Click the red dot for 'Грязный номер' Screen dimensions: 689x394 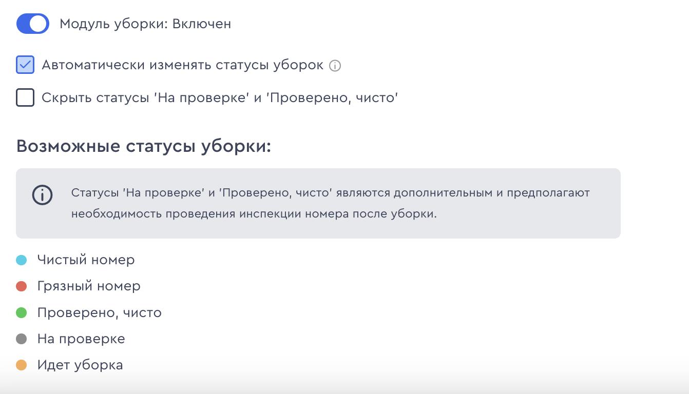pyautogui.click(x=21, y=286)
